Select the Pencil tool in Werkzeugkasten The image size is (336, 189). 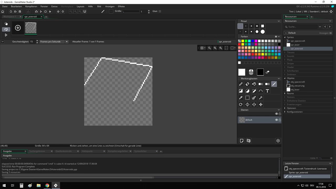coord(241,84)
